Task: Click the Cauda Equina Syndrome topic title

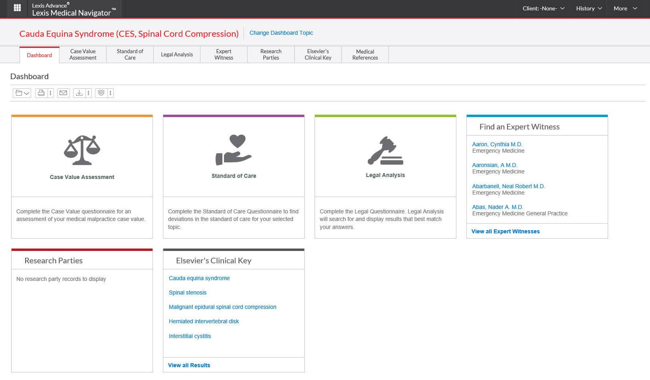Action: (x=129, y=34)
